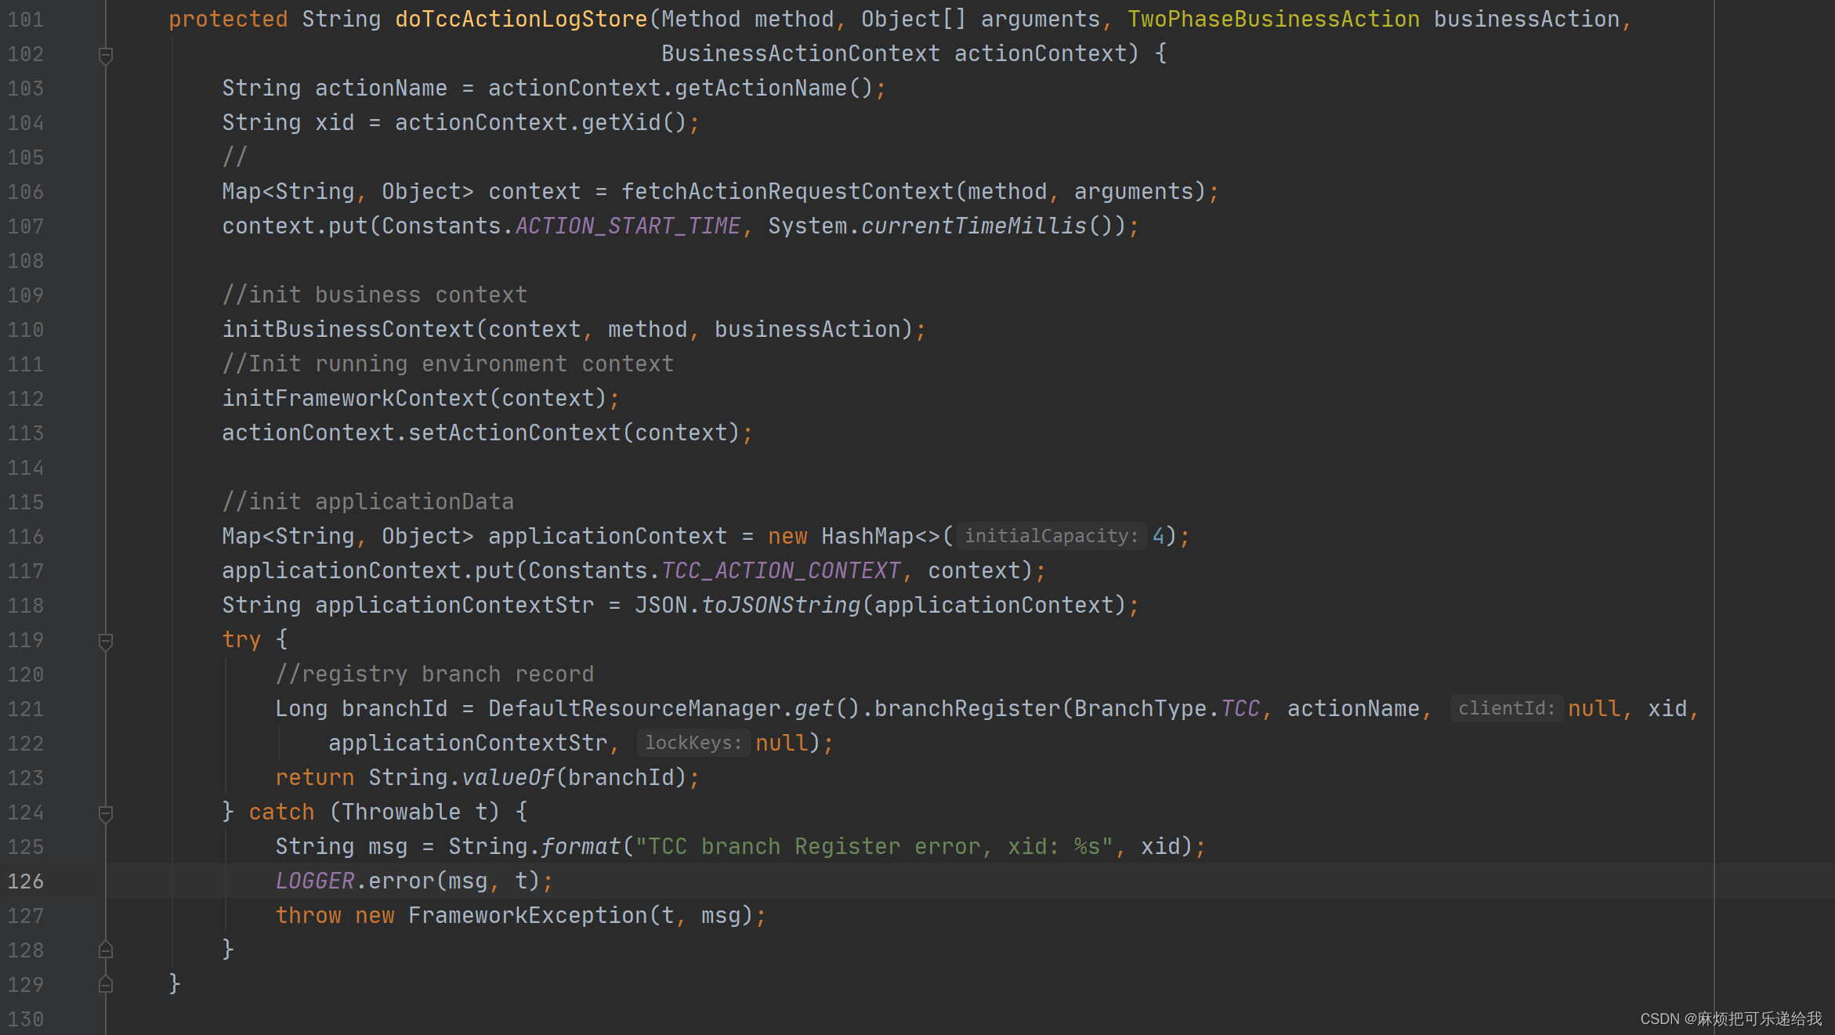Click branchRegister method call
The width and height of the screenshot is (1835, 1035).
(967, 709)
